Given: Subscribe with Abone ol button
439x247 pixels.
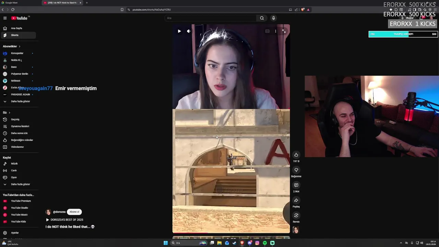Looking at the screenshot, I should [74, 212].
